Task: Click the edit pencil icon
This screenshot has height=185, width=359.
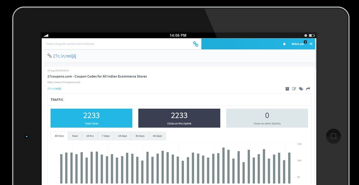Action: click(294, 89)
